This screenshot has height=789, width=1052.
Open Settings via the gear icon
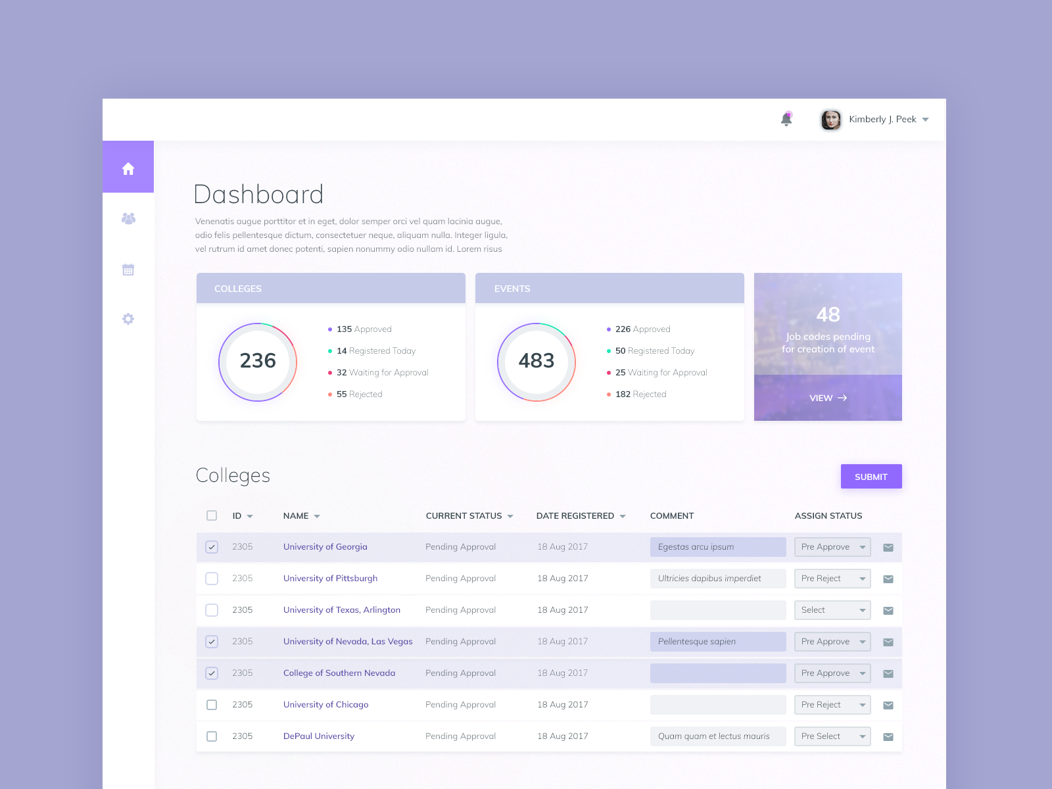point(128,319)
